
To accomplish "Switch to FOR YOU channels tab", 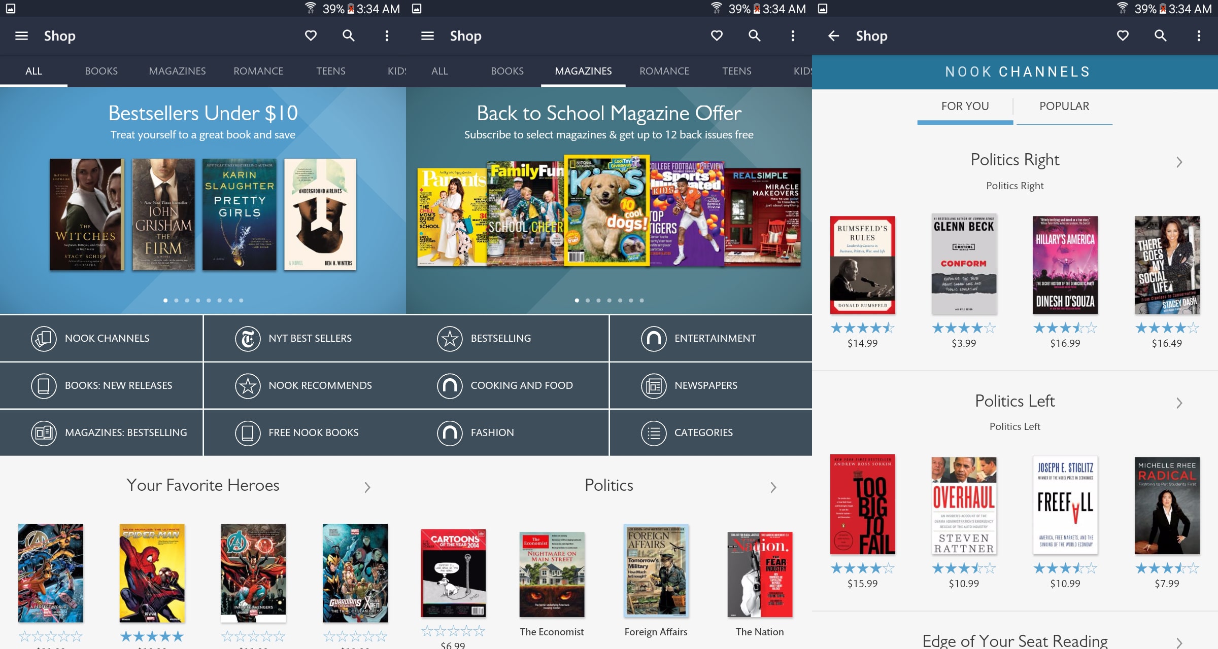I will pyautogui.click(x=965, y=106).
